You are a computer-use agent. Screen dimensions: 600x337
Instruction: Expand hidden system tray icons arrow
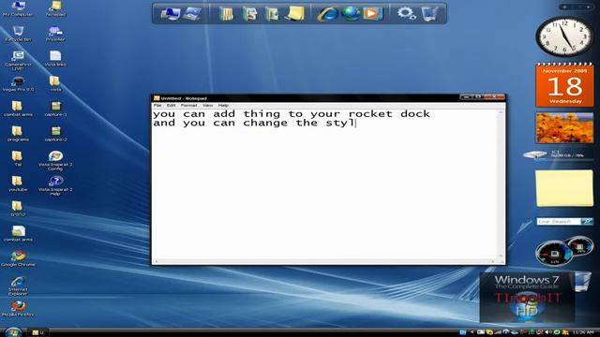point(472,332)
